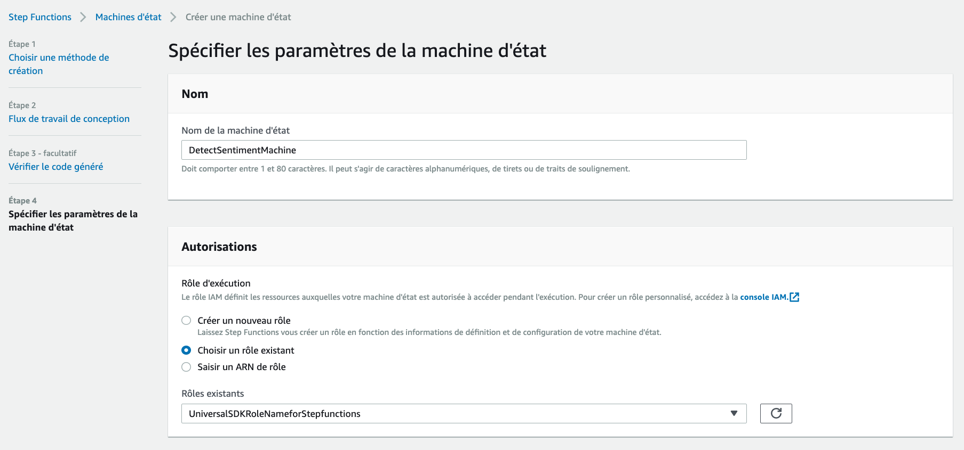This screenshot has width=964, height=450.
Task: Go to Step Functions breadcrumb
Action: pyautogui.click(x=40, y=17)
